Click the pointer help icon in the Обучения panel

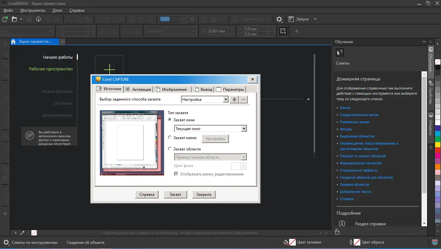click(340, 53)
